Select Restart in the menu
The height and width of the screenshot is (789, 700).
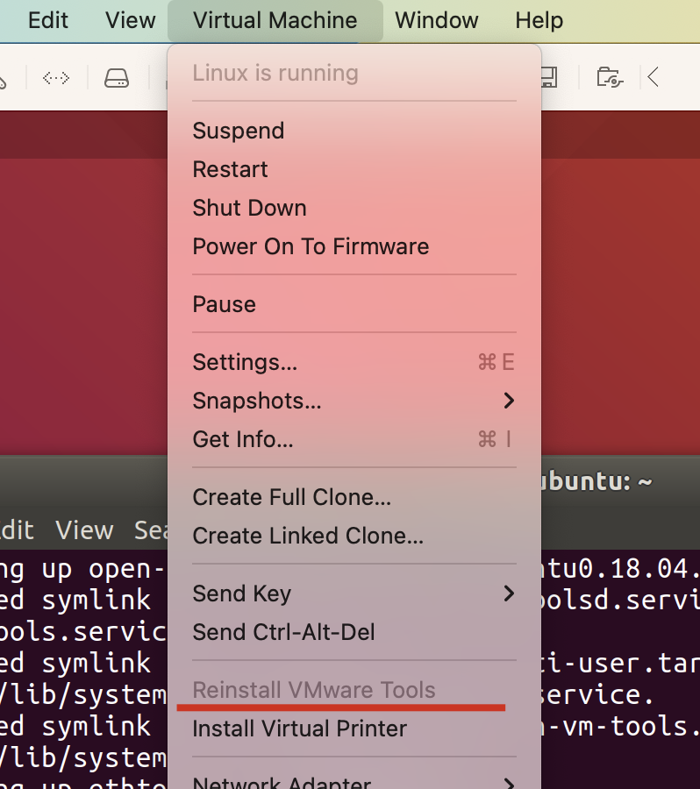pyautogui.click(x=354, y=169)
